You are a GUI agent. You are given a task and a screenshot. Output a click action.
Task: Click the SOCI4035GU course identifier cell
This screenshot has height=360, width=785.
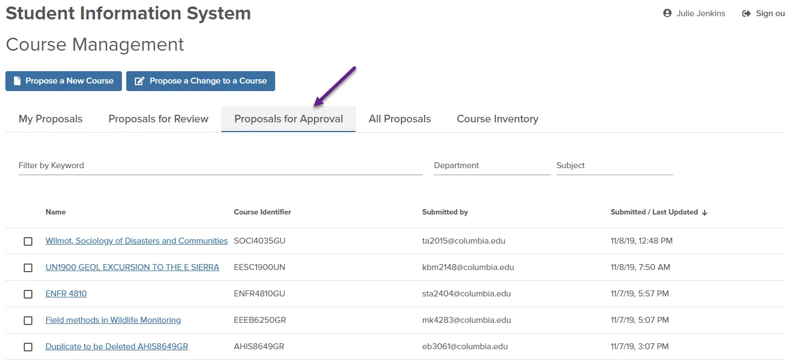[260, 241]
